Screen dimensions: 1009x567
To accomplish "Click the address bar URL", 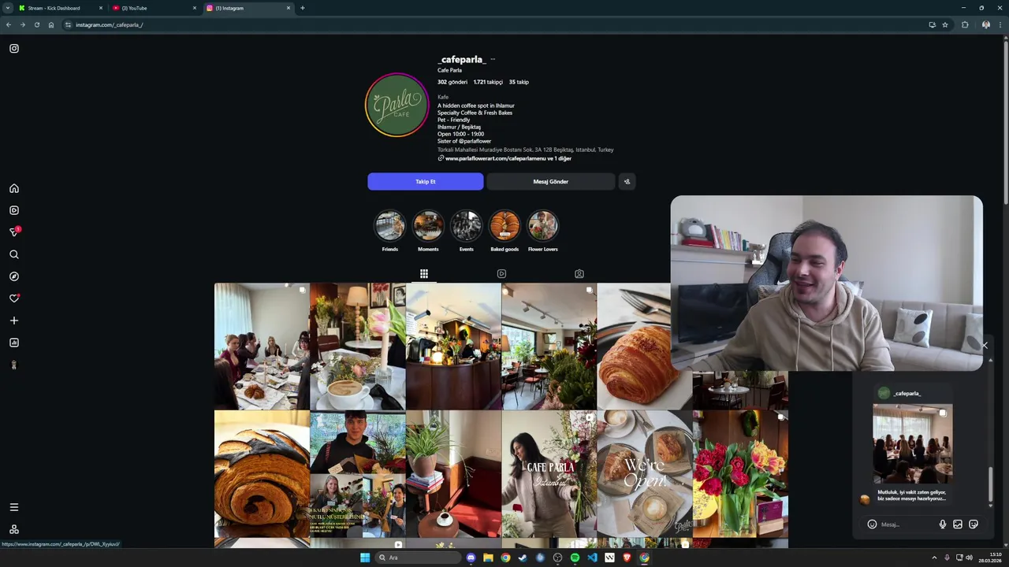I will click(109, 24).
